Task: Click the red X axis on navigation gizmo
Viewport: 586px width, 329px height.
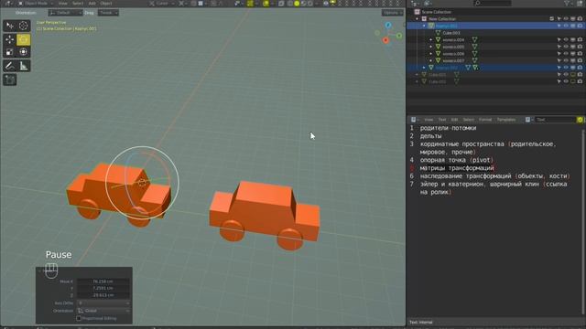Action: tap(385, 40)
